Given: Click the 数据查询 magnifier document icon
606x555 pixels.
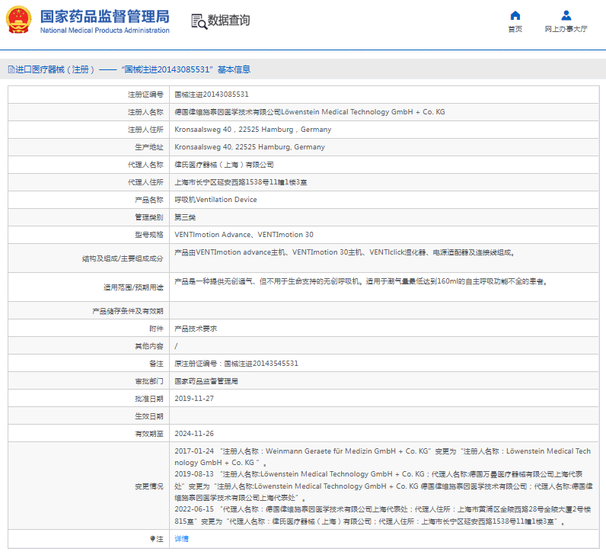Looking at the screenshot, I should coord(199,21).
